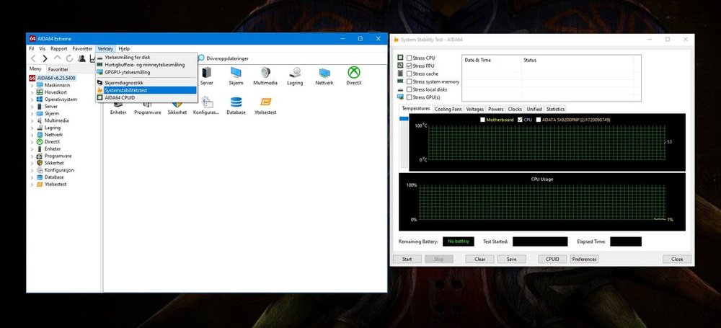Image resolution: width=721 pixels, height=328 pixels.
Task: Click the Start button in Stability Test
Action: pos(407,259)
